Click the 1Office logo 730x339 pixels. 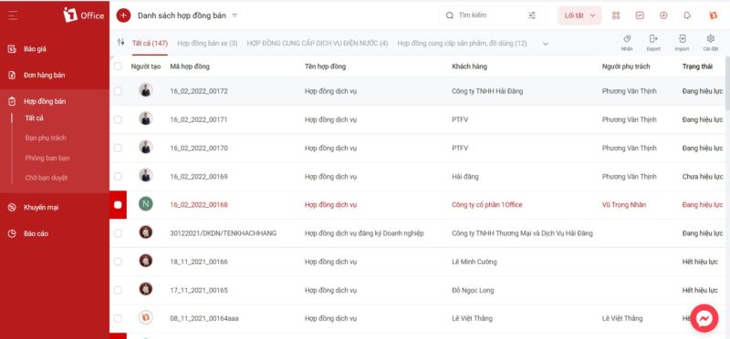(x=84, y=15)
